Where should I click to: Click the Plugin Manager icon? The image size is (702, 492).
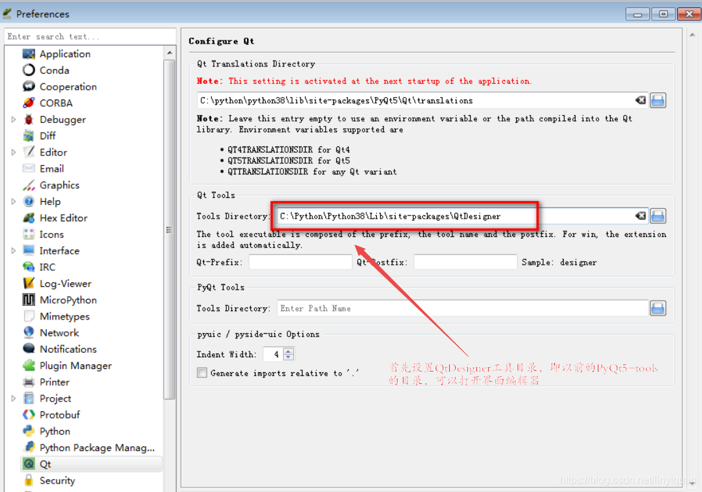29,366
